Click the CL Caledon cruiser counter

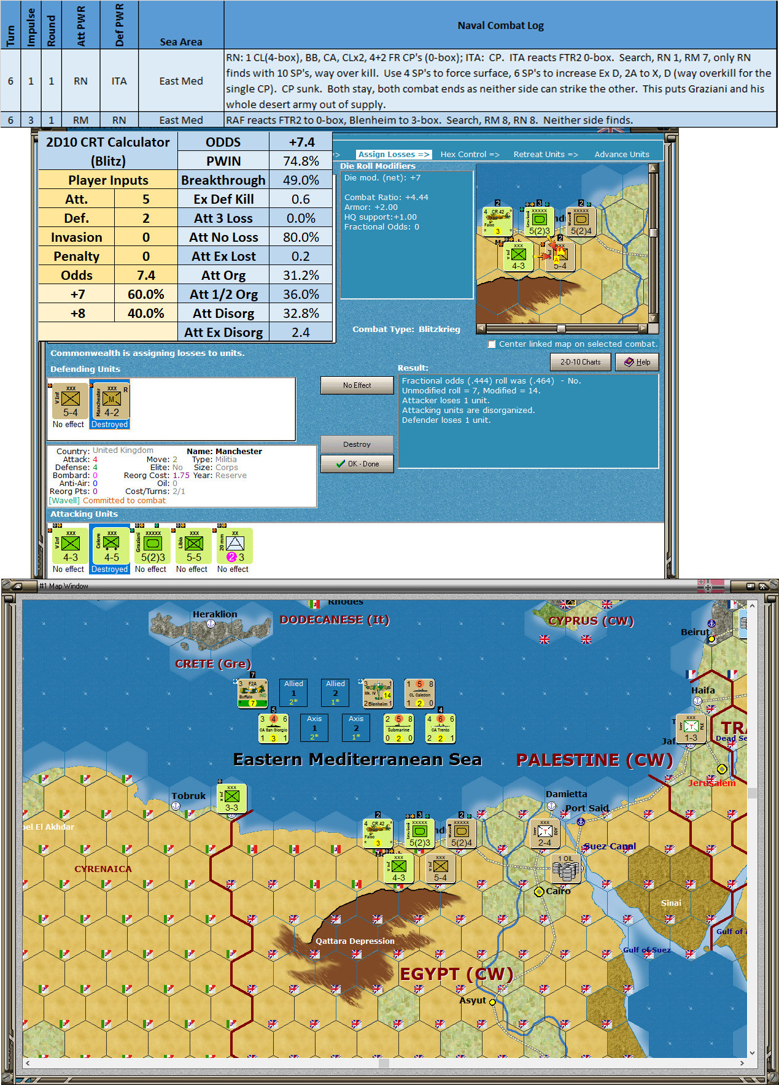click(x=419, y=693)
